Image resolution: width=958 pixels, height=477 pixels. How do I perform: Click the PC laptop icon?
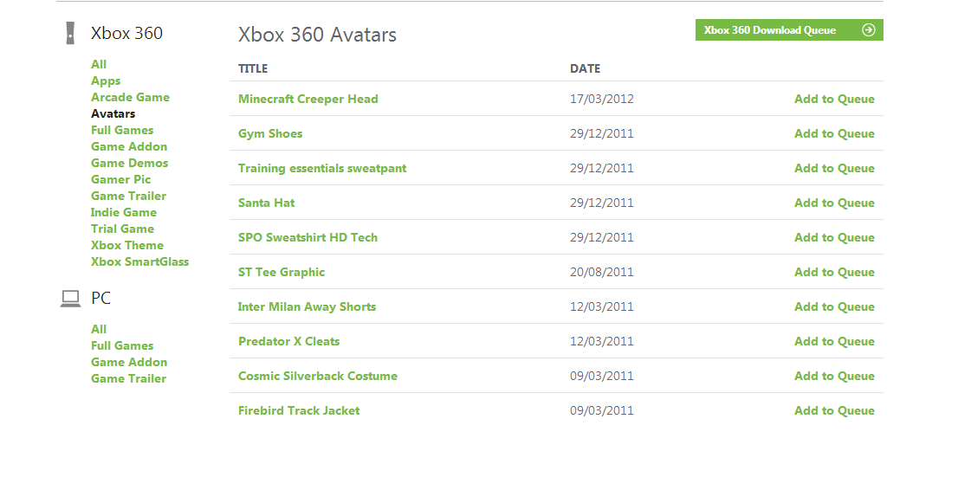(x=70, y=299)
